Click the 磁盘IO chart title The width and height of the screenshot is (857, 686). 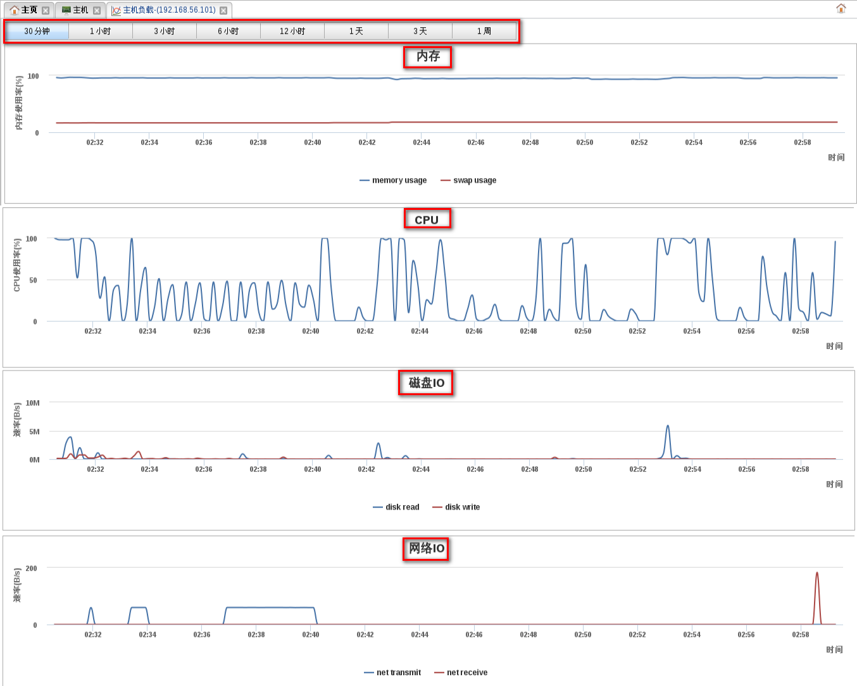[426, 383]
